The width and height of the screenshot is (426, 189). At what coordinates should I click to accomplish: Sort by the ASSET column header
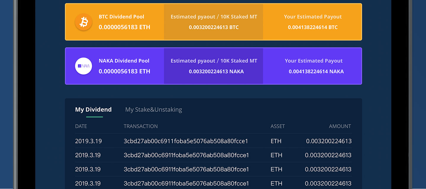pos(277,126)
